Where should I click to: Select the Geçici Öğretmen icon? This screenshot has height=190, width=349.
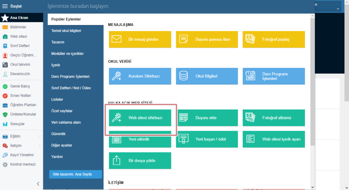click(x=5, y=55)
